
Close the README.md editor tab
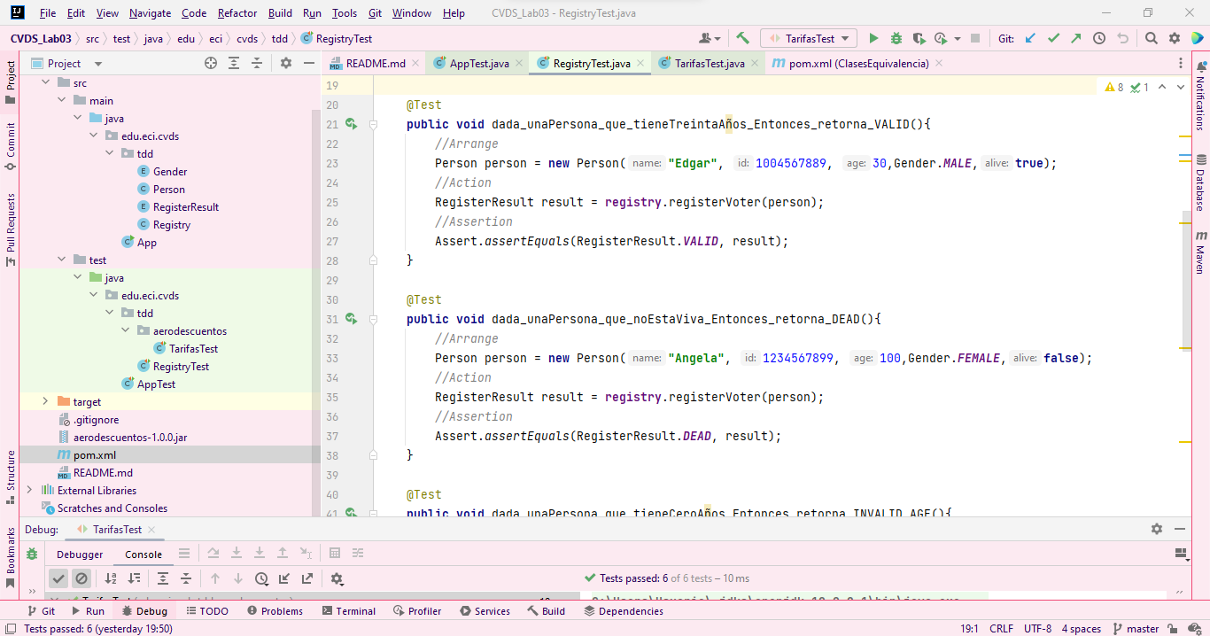point(416,64)
